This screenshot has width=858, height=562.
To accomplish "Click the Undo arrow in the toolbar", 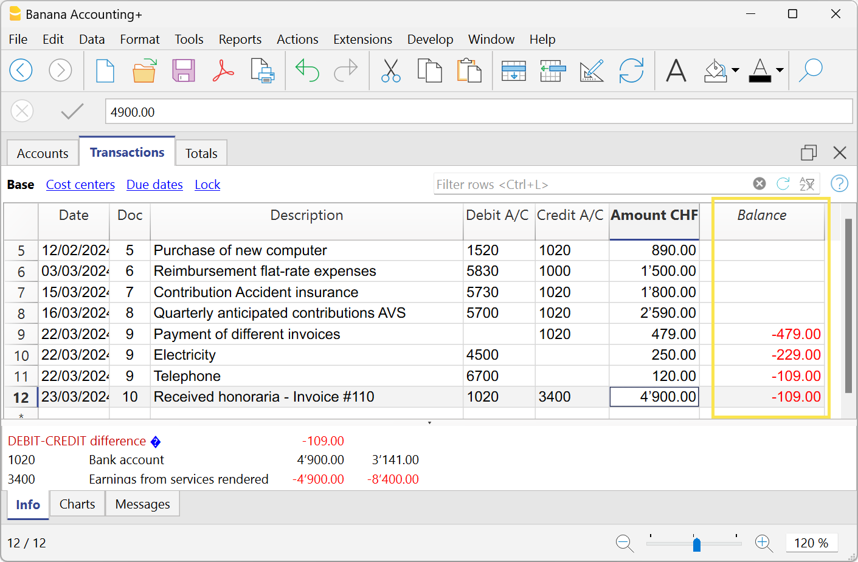I will click(x=307, y=70).
